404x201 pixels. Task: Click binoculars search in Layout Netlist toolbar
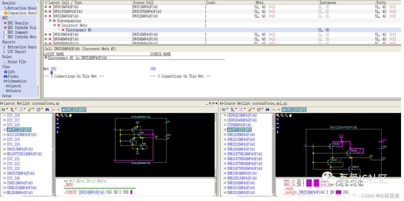47,110
